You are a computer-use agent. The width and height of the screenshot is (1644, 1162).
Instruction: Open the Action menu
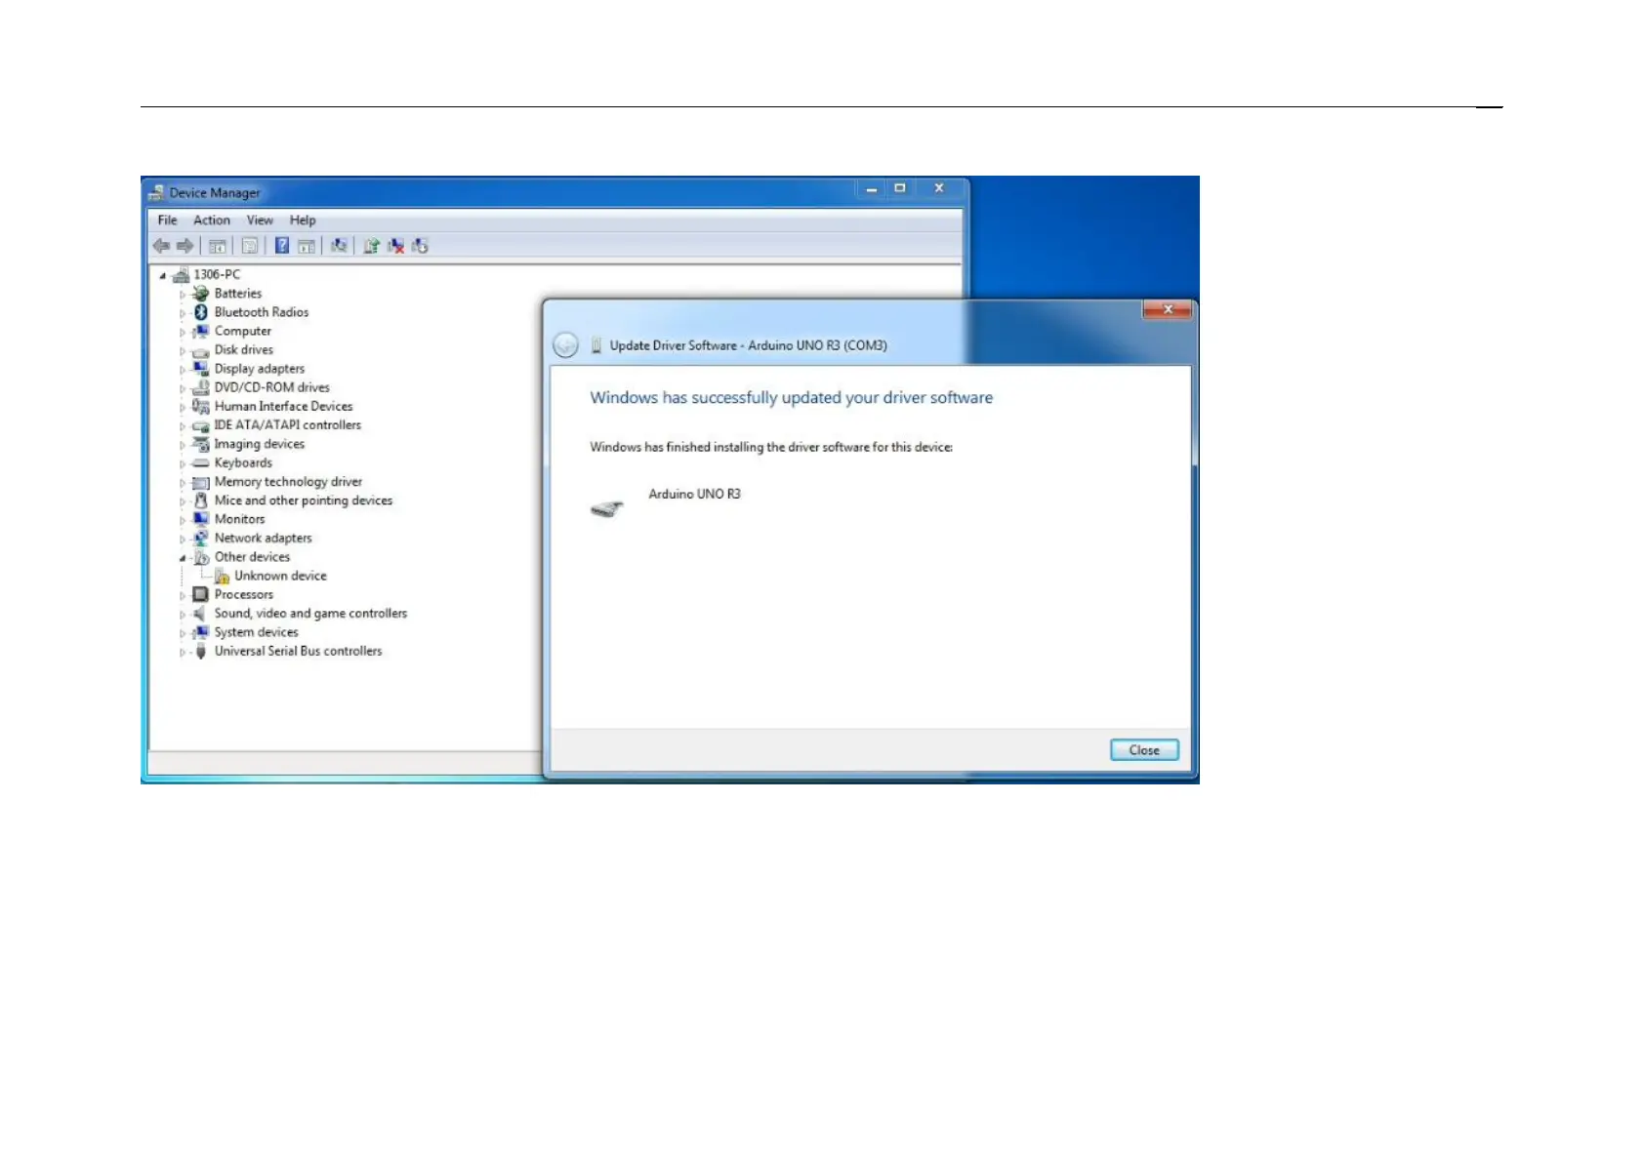[x=212, y=220]
